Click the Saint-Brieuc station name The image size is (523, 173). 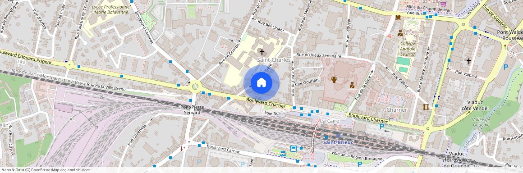click(x=338, y=142)
